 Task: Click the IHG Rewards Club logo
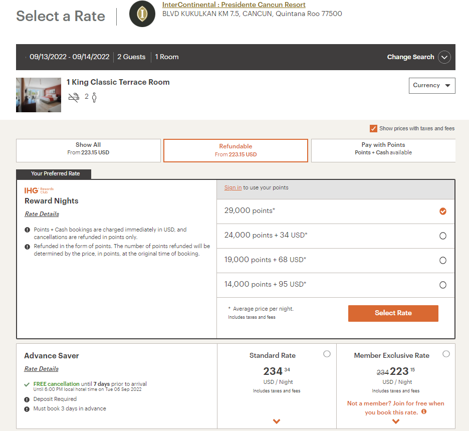pyautogui.click(x=39, y=190)
